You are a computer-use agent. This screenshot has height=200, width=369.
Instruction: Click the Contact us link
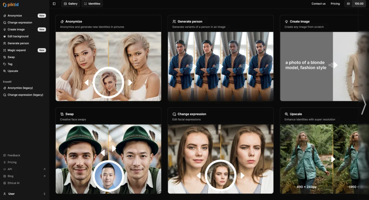319,4
